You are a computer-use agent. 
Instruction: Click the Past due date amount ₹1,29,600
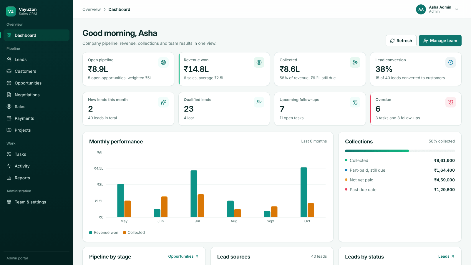445,190
